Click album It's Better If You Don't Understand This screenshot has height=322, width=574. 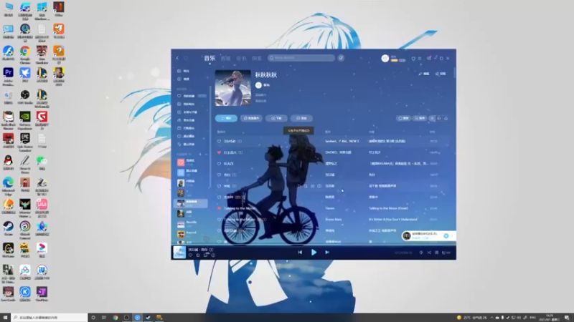(392, 220)
